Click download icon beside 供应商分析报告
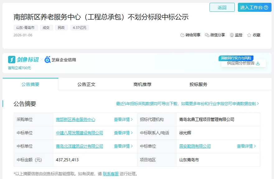Viewport: 274px width, 179px height. pyautogui.click(x=258, y=63)
